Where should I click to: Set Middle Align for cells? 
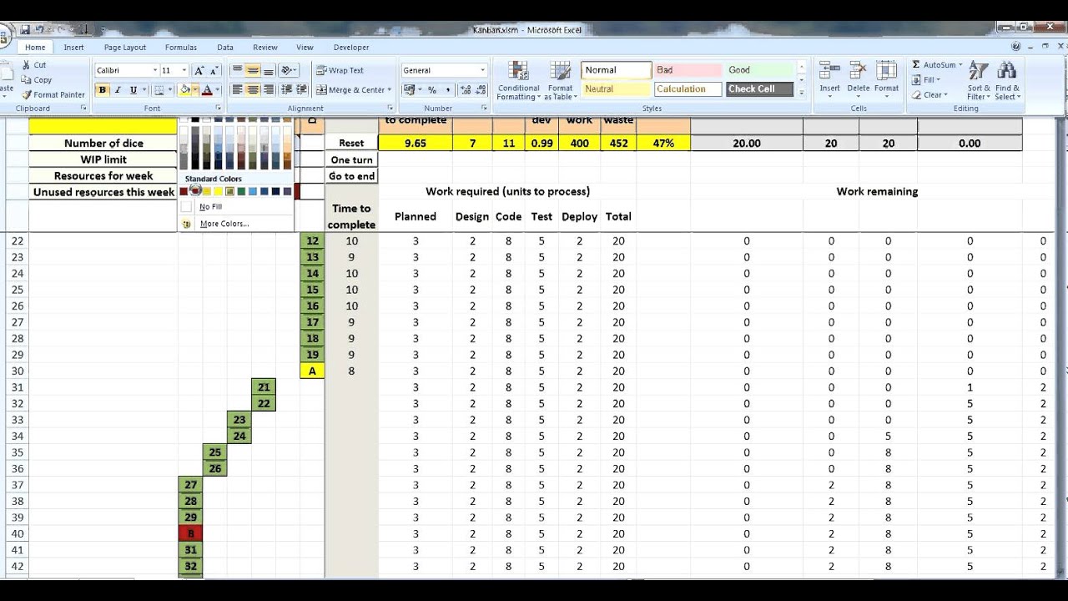253,71
